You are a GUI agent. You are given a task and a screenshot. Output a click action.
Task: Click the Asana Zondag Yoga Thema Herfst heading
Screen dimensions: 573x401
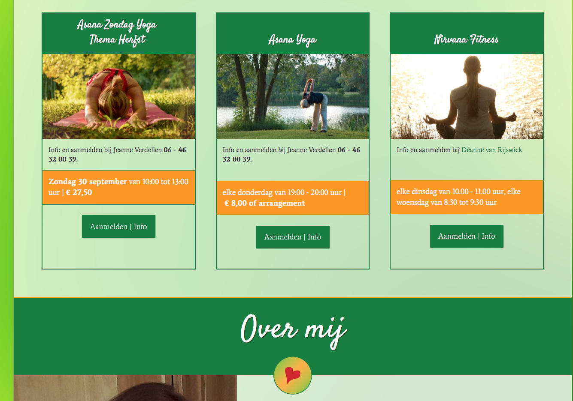(117, 32)
